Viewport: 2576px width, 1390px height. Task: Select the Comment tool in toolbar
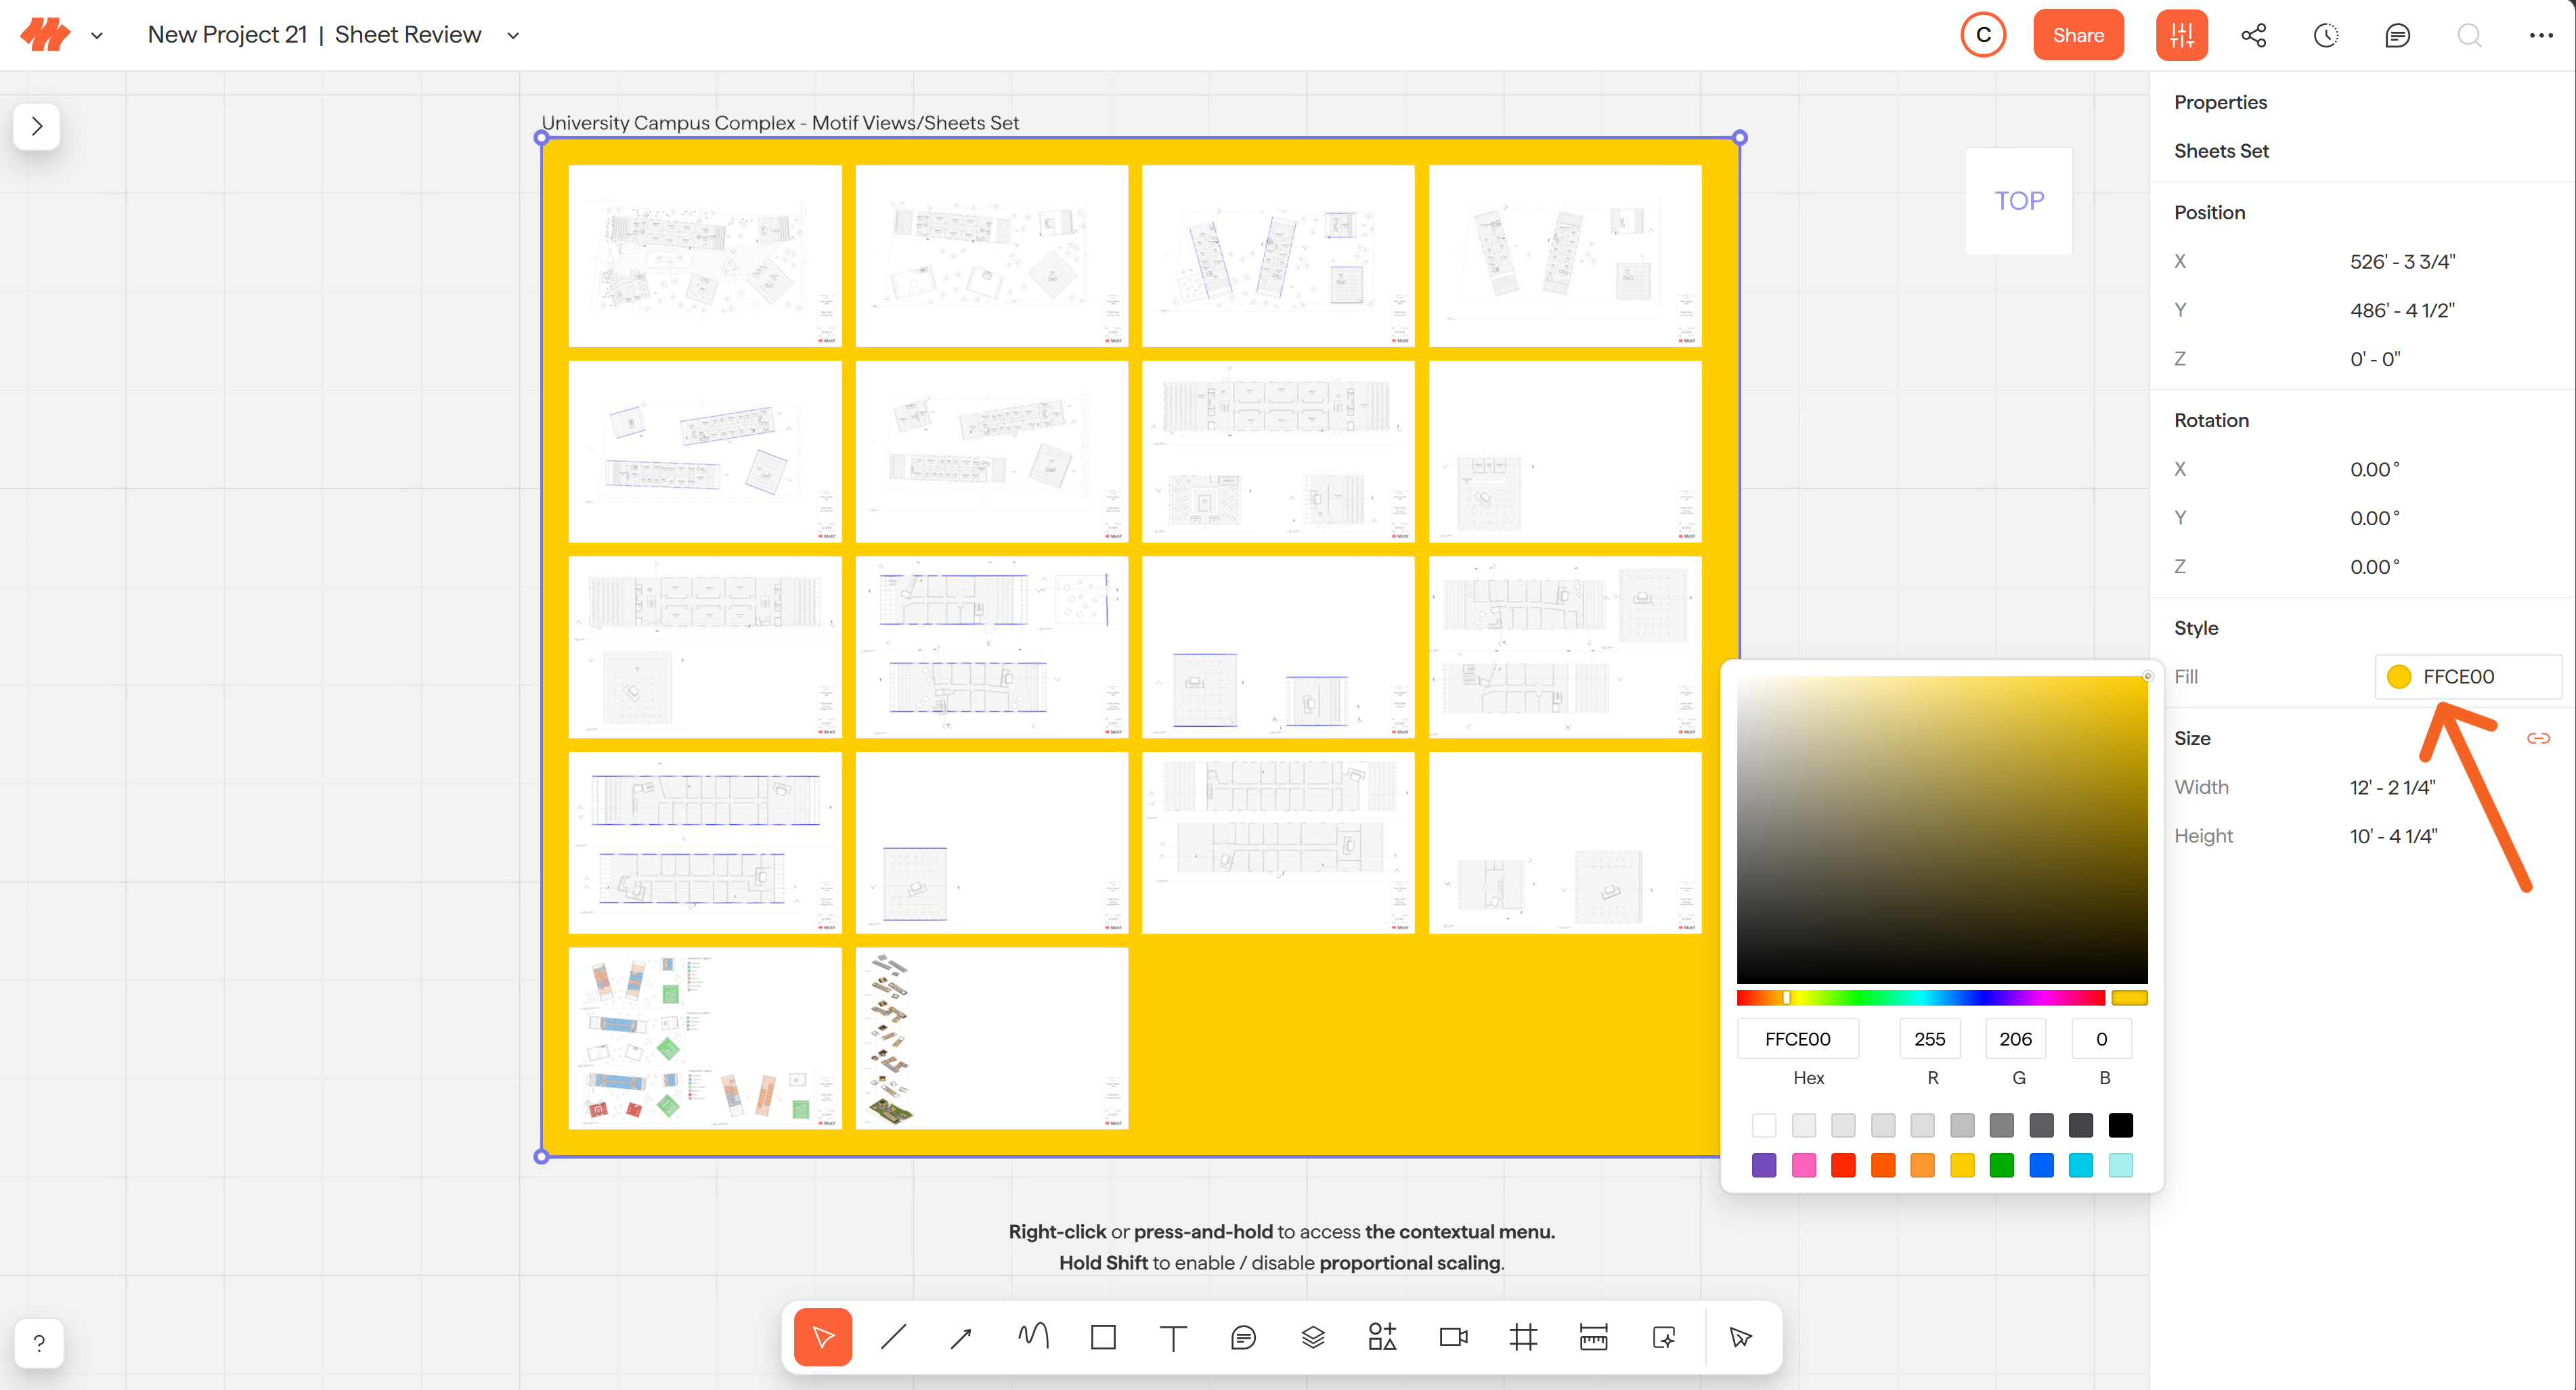(x=1243, y=1337)
